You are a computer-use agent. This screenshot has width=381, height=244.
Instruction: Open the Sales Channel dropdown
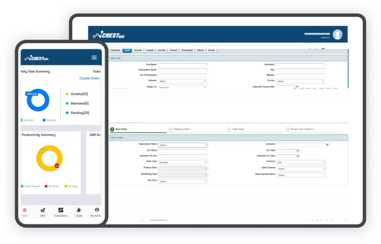point(301,169)
